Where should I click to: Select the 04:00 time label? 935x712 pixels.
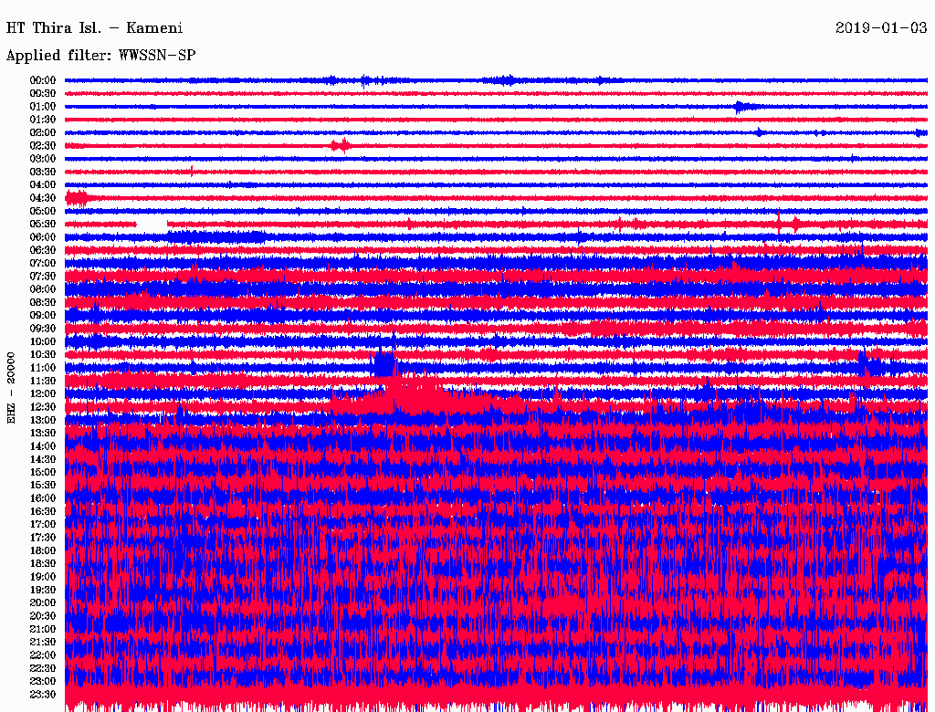click(43, 185)
